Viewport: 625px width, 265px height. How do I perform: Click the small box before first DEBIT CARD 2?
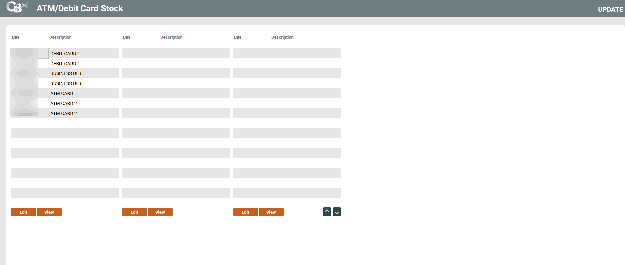pos(43,53)
